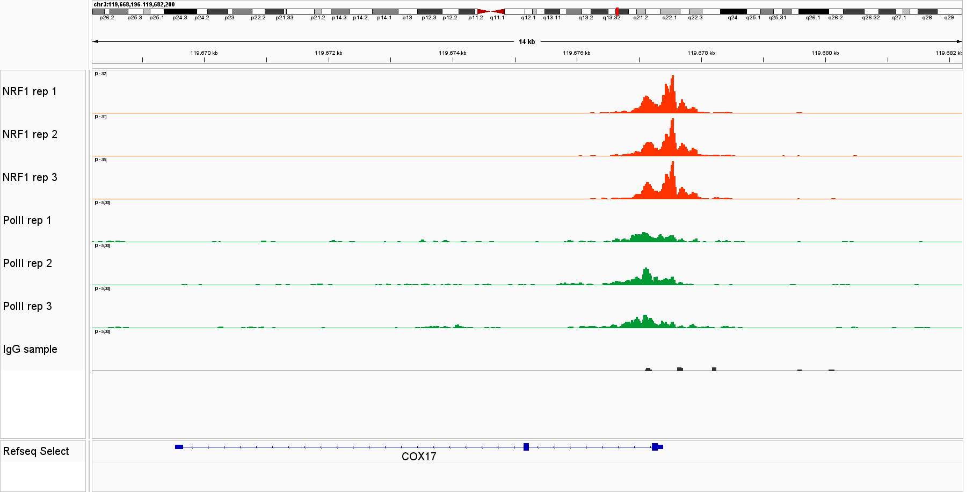
Task: Click the q24 band on the ideogram
Action: pyautogui.click(x=732, y=11)
